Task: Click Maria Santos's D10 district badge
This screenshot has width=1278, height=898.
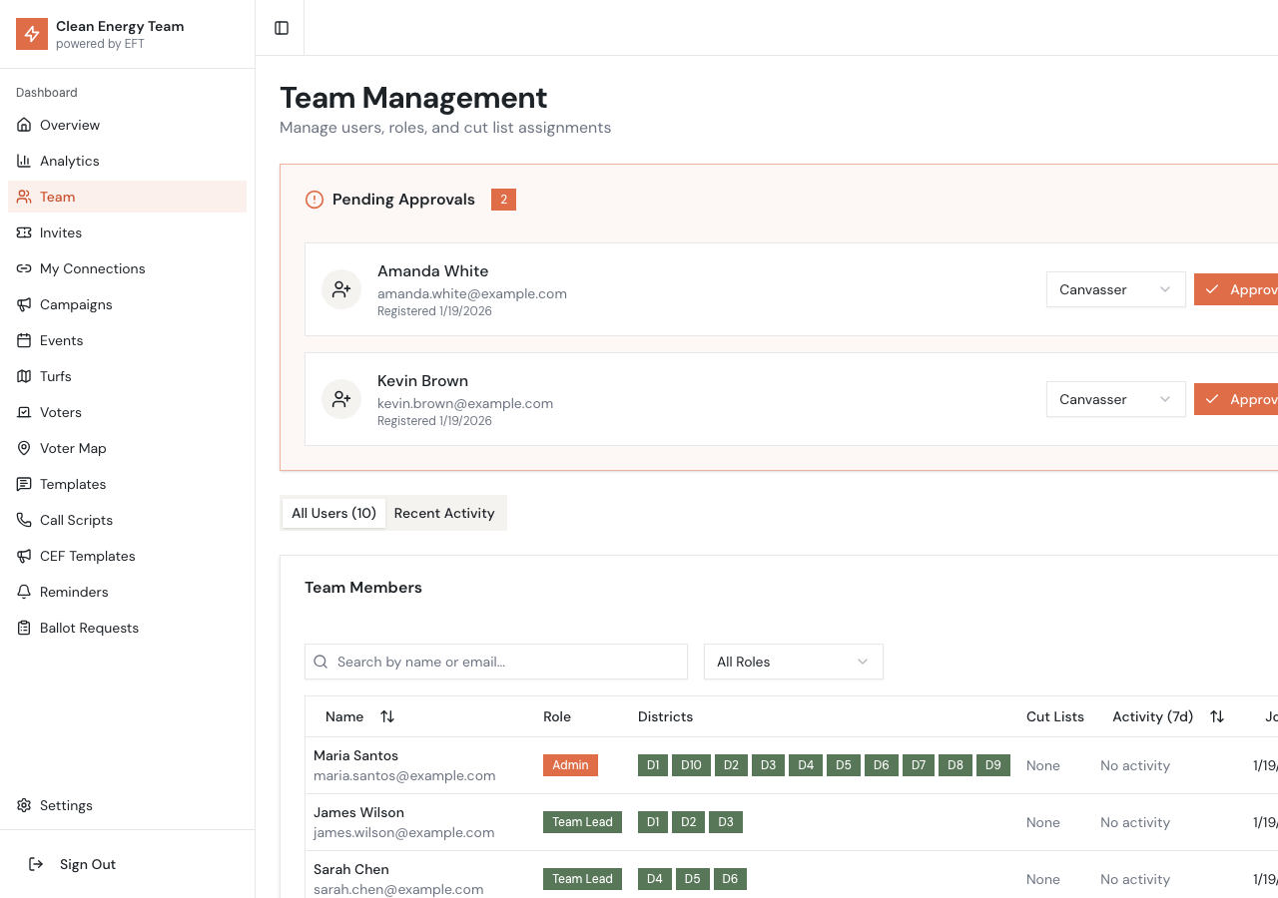Action: pyautogui.click(x=691, y=765)
